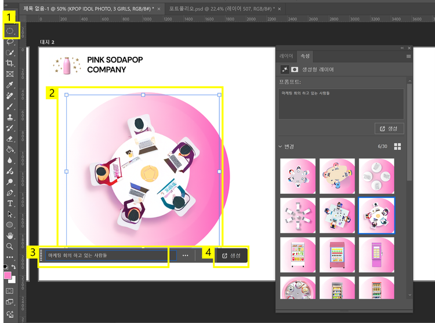Open the properties panel flyout menu

(408, 56)
